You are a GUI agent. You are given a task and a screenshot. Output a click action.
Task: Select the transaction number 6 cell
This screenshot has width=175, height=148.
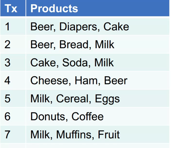point(8,116)
